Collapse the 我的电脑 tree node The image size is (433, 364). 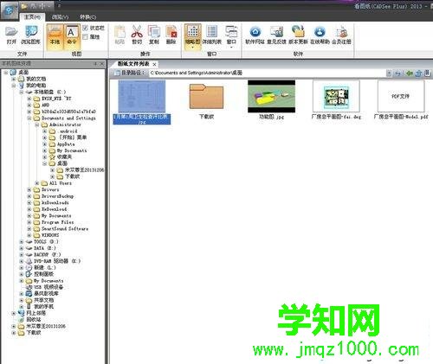click(x=14, y=86)
